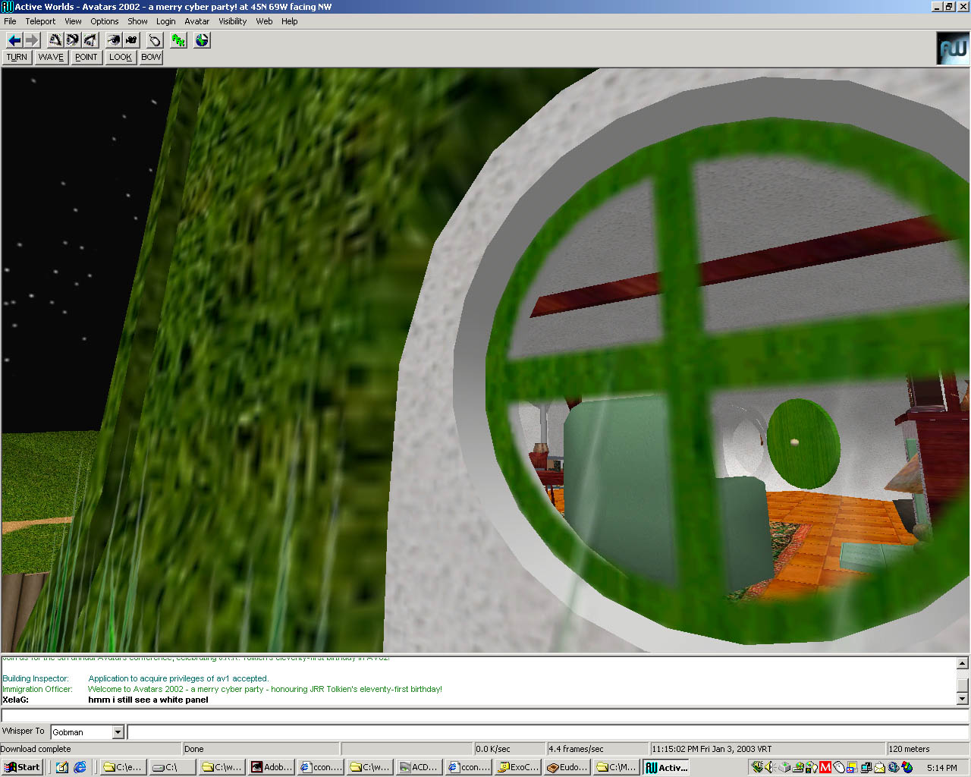The height and width of the screenshot is (777, 971).
Task: Click the chat message input field
Action: (546, 732)
